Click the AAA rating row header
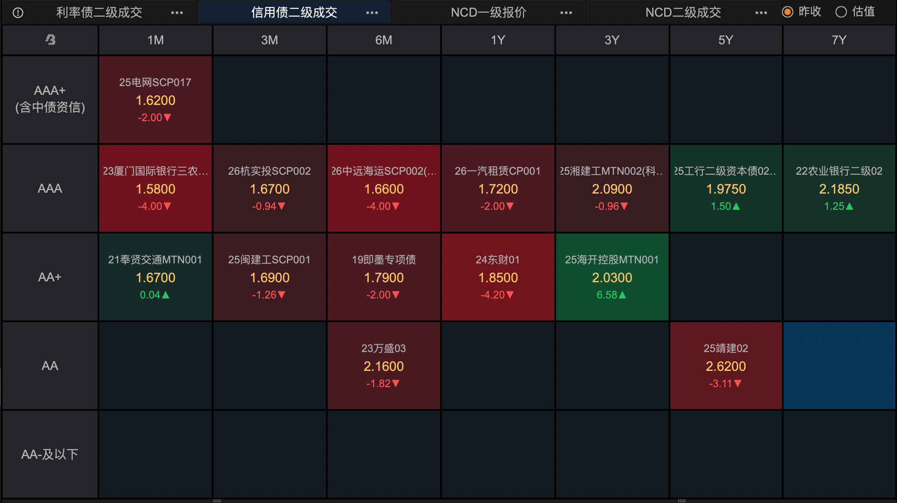This screenshot has height=503, width=897. pyautogui.click(x=50, y=188)
